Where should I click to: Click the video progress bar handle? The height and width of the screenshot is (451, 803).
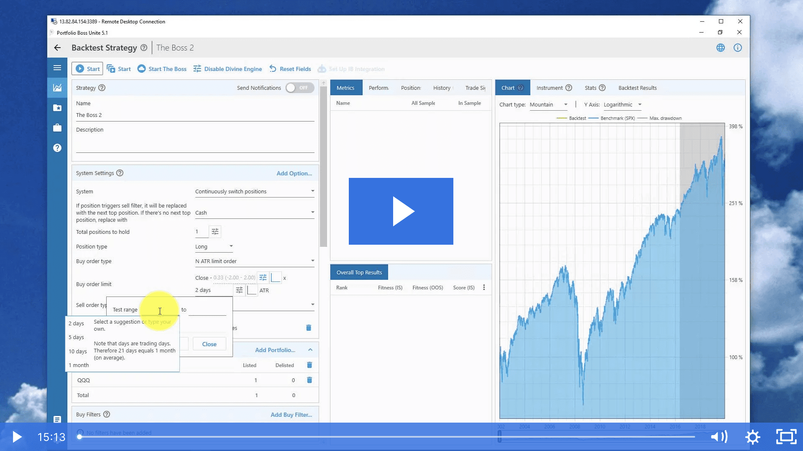pos(79,437)
